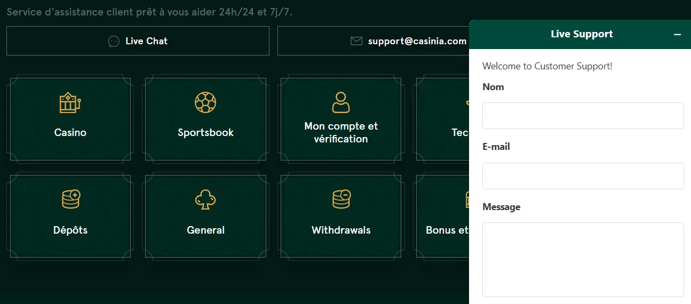Open the Bonus et help category card
The width and height of the screenshot is (691, 304).
tap(442, 219)
